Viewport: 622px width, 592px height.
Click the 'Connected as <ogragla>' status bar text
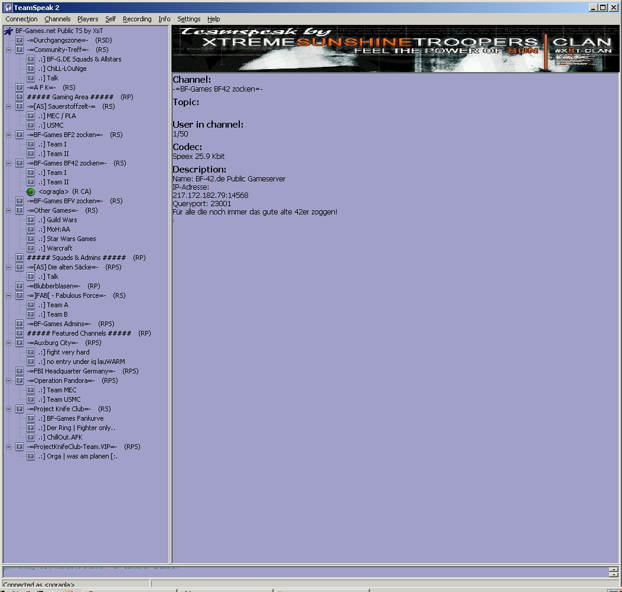[39, 584]
